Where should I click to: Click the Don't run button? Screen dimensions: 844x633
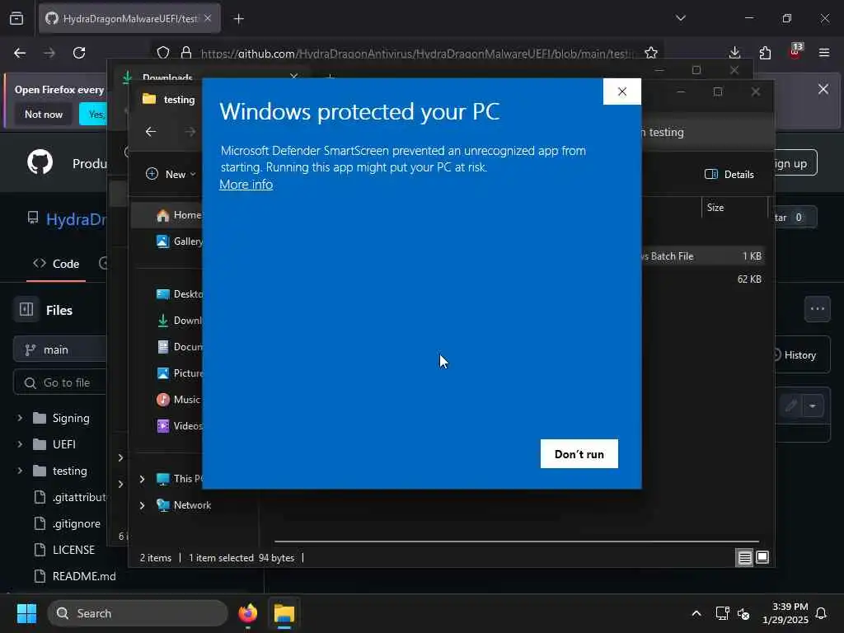point(579,454)
